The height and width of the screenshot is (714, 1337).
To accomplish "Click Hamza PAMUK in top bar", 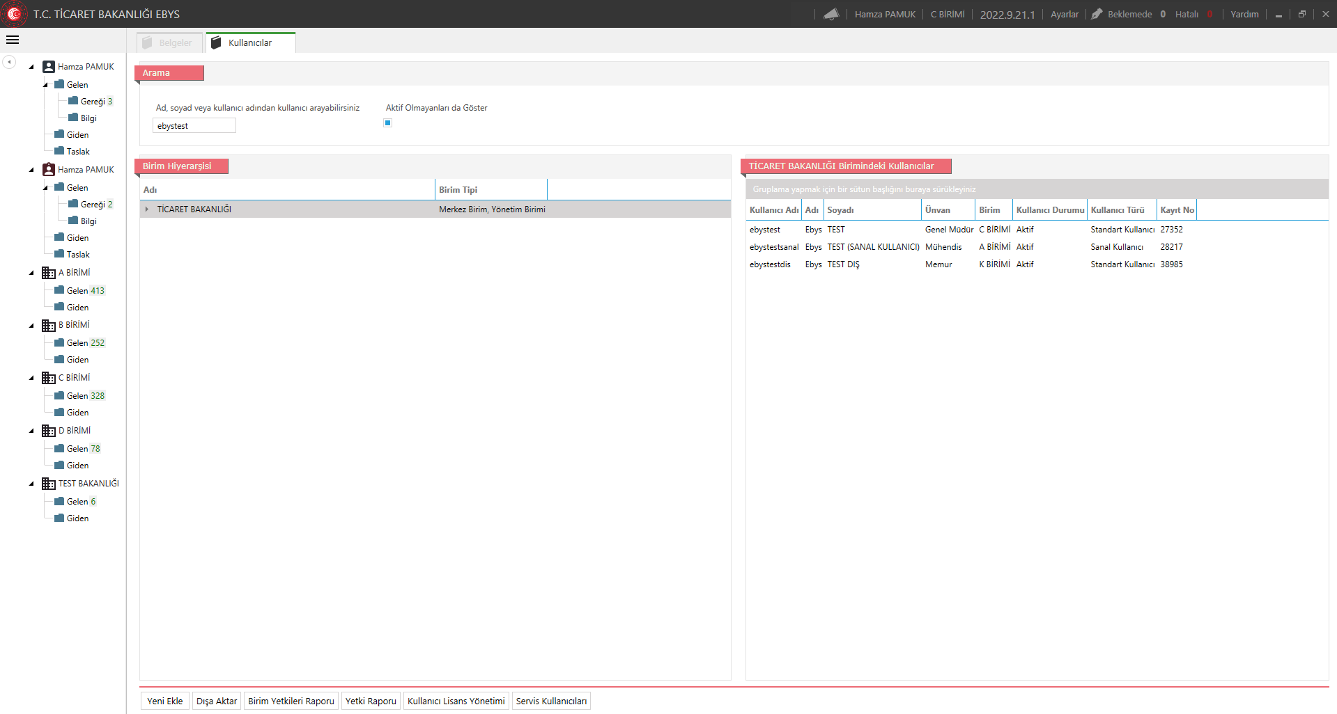I will click(885, 14).
